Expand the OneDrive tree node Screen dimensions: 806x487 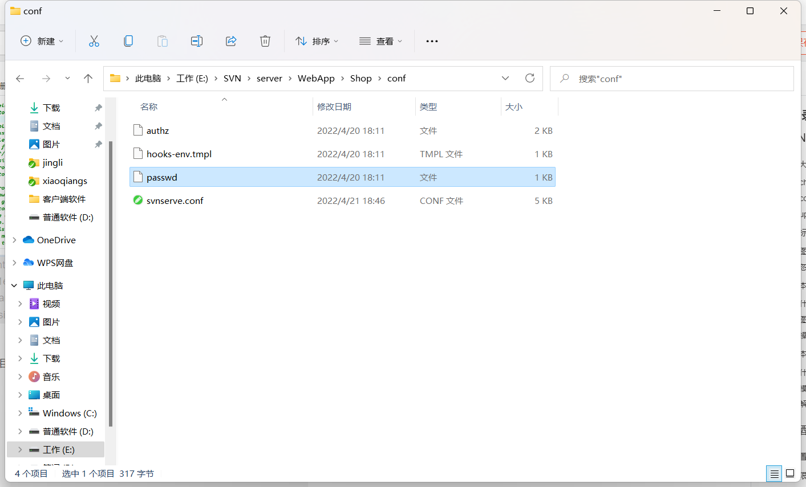pyautogui.click(x=14, y=240)
